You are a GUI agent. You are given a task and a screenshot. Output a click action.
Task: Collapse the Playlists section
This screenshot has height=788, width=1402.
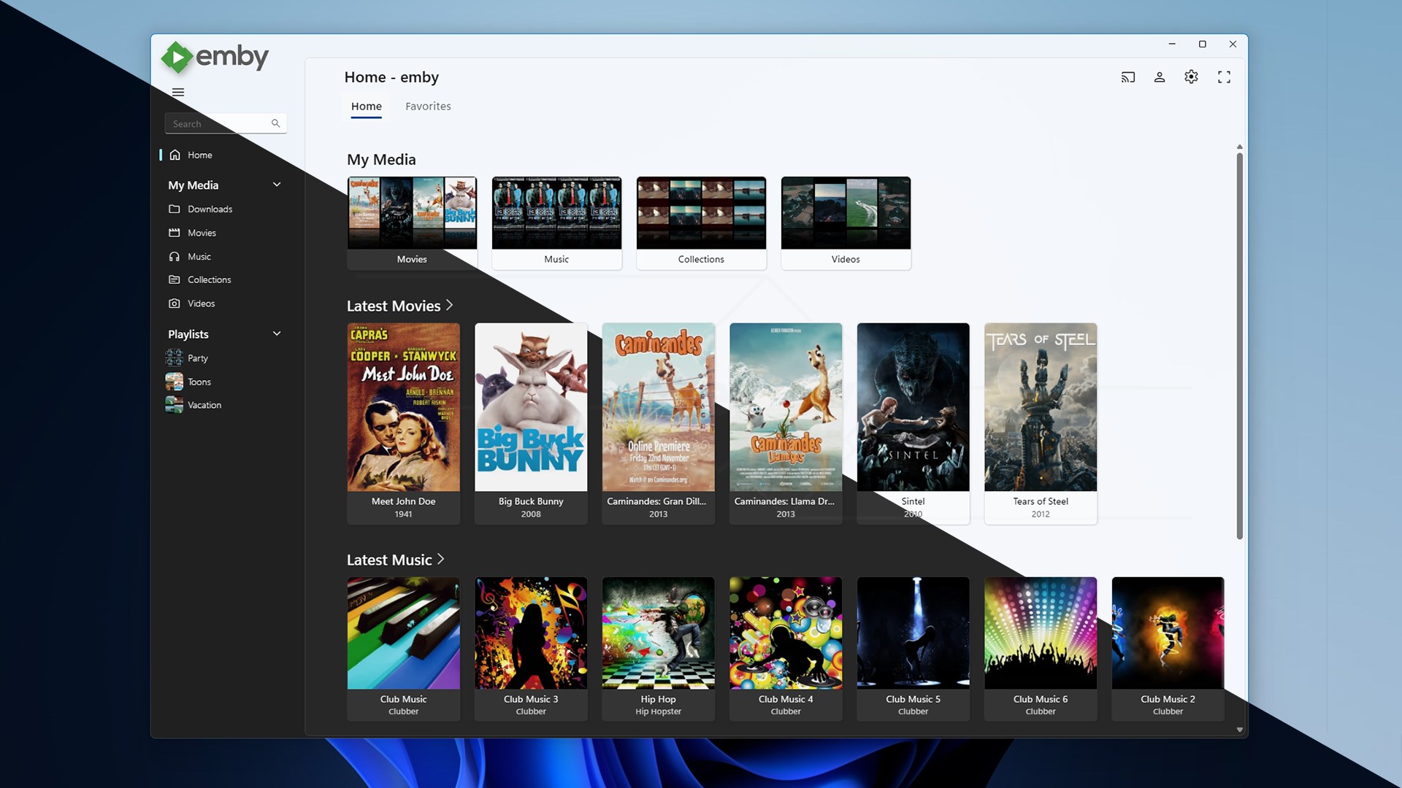pyautogui.click(x=277, y=333)
